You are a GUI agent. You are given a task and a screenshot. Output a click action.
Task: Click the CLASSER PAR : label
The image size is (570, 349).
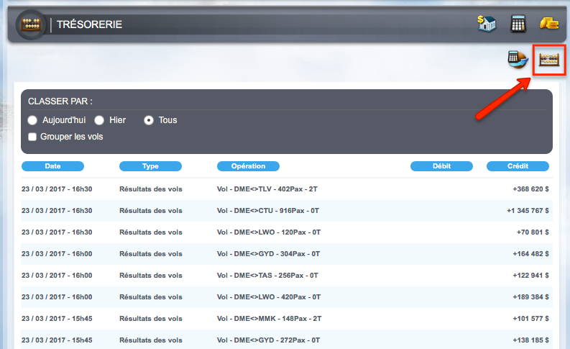point(60,101)
